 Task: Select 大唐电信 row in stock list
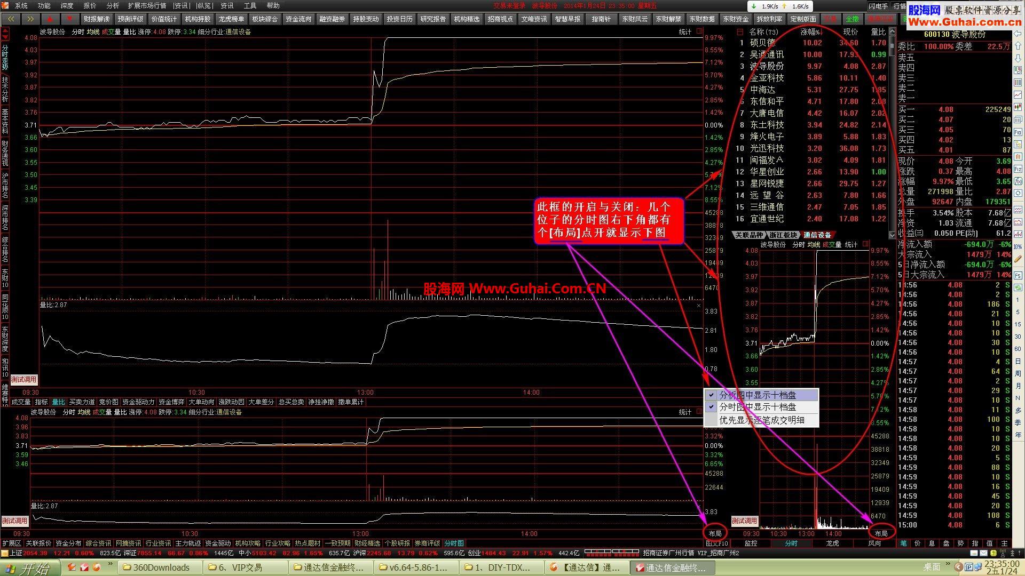pos(811,113)
